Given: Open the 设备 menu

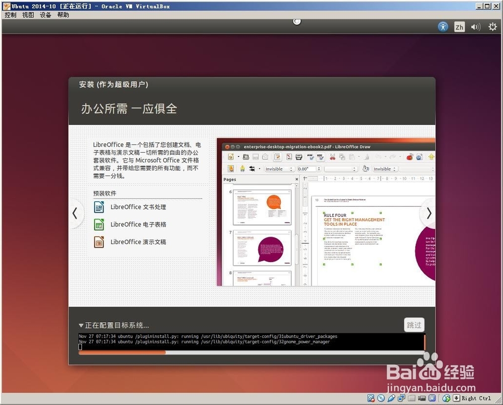Looking at the screenshot, I should [46, 15].
